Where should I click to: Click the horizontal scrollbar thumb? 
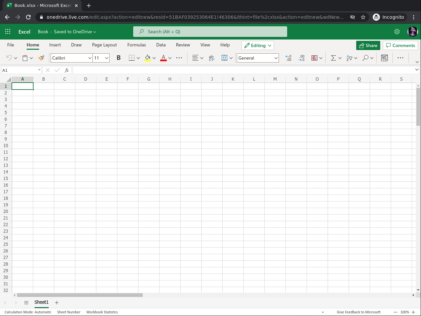coord(80,295)
